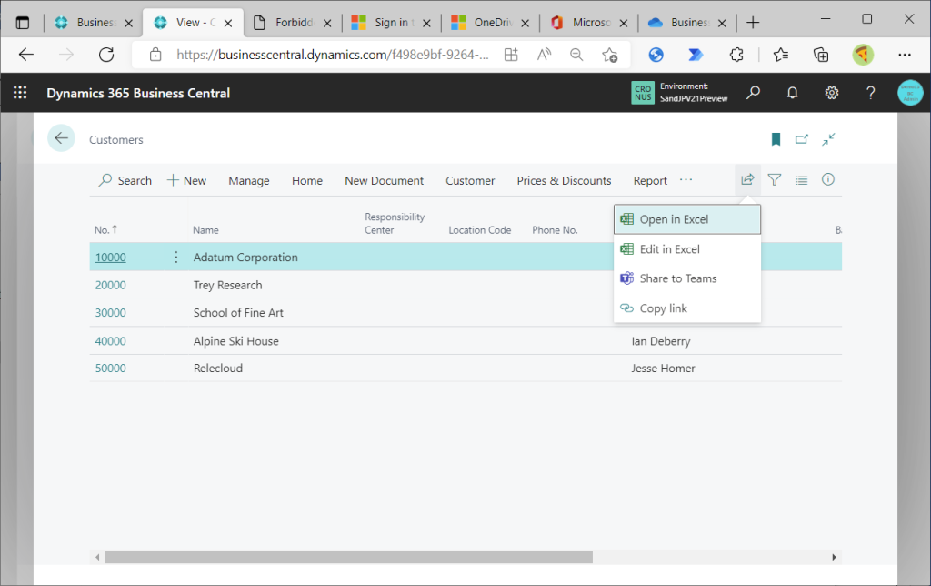Open browser extensions puzzle icon
Screen dimensions: 931x586
pos(736,55)
